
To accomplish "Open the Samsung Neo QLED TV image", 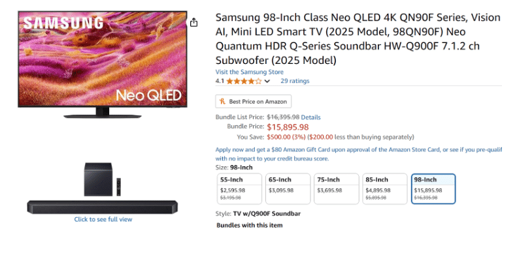I will (x=103, y=64).
